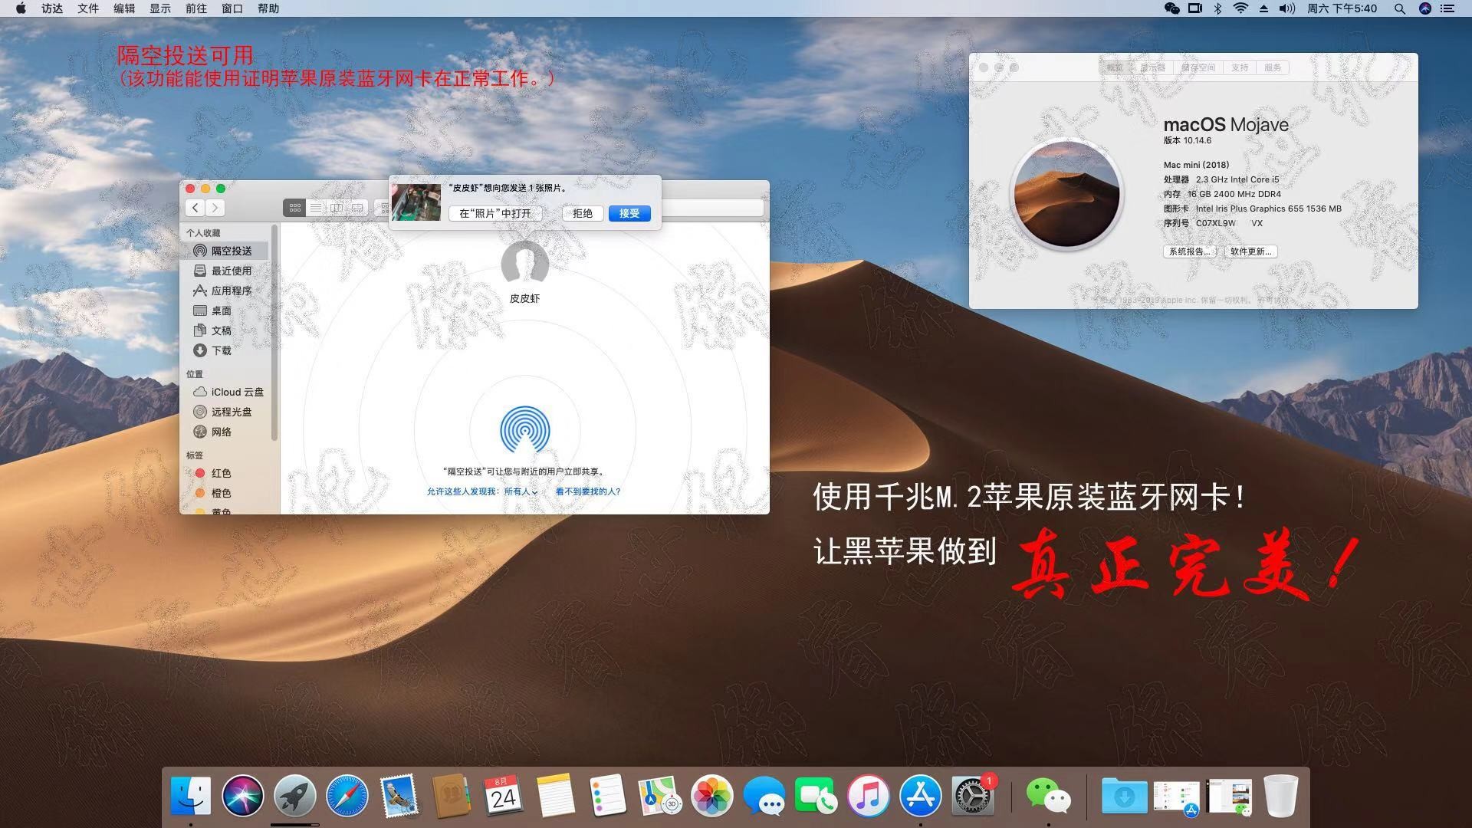Click the incoming AirDrop photo thumbnail
The image size is (1472, 828).
(x=416, y=202)
